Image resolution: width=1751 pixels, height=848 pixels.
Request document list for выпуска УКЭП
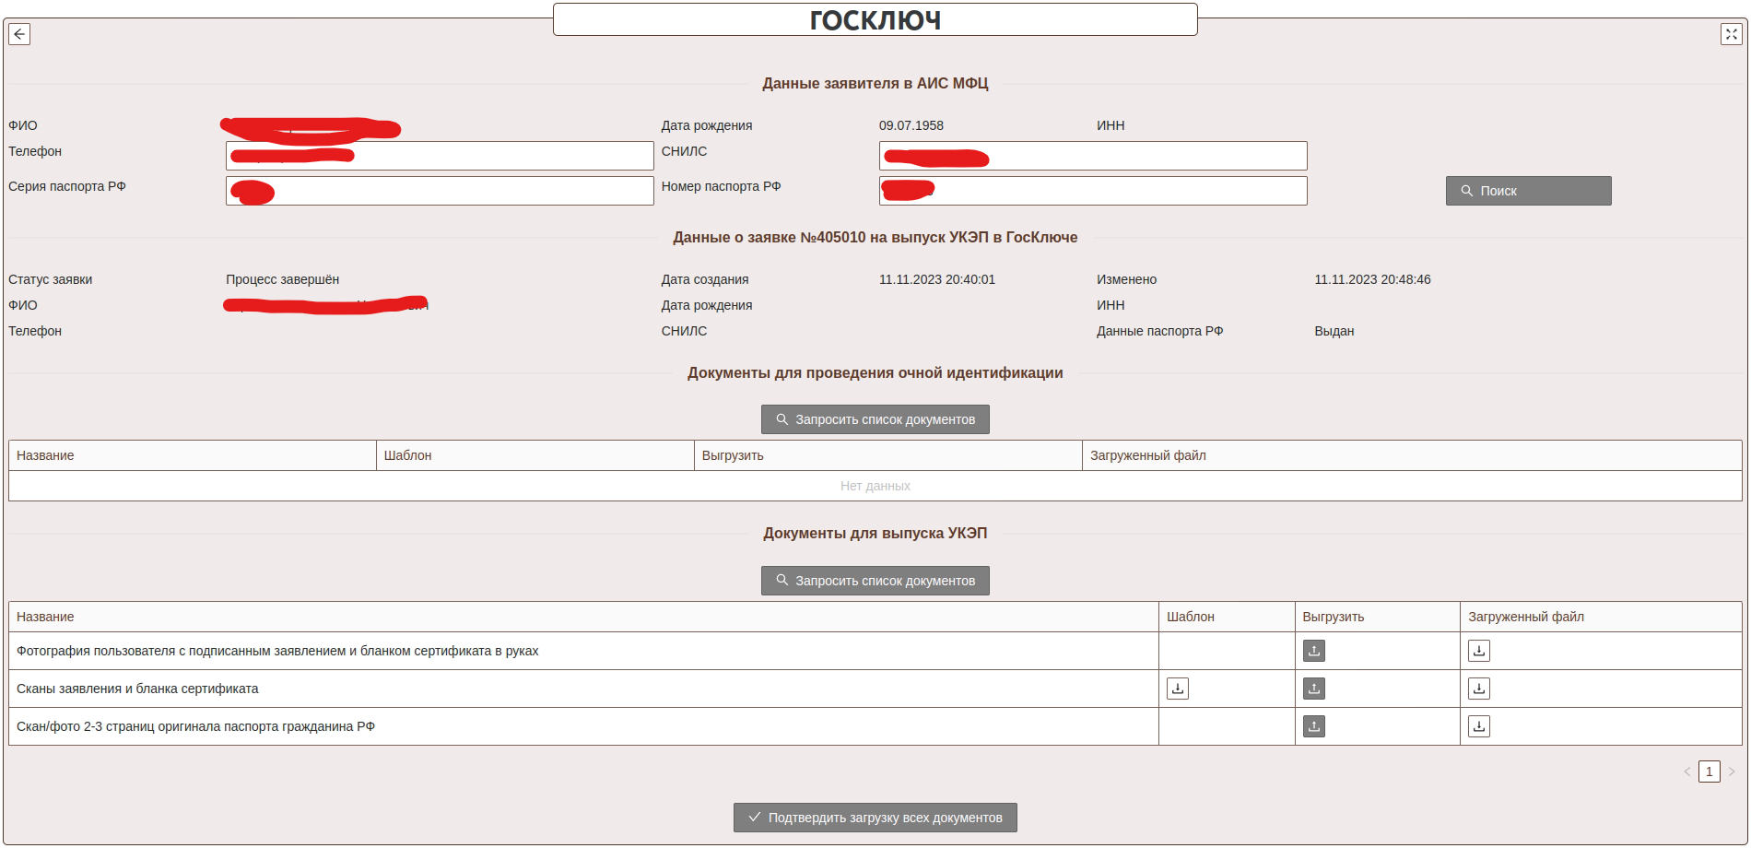point(875,581)
